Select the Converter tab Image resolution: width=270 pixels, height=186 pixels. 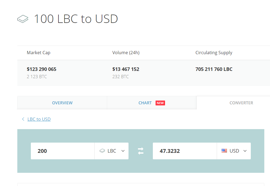tap(241, 103)
